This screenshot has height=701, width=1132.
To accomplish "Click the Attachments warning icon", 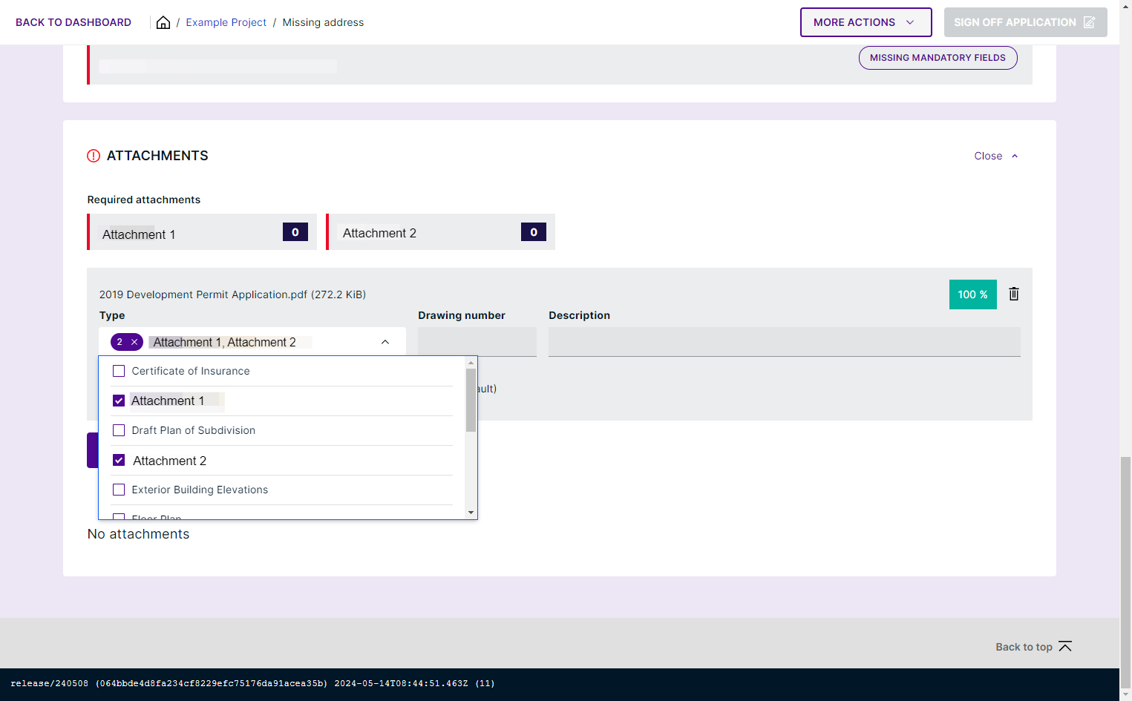I will pos(94,156).
